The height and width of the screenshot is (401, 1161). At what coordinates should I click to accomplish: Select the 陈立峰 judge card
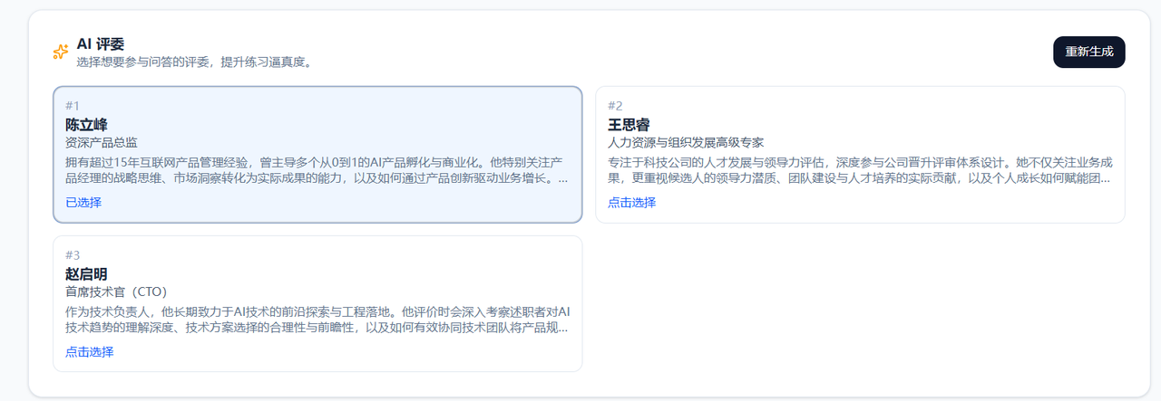click(317, 155)
